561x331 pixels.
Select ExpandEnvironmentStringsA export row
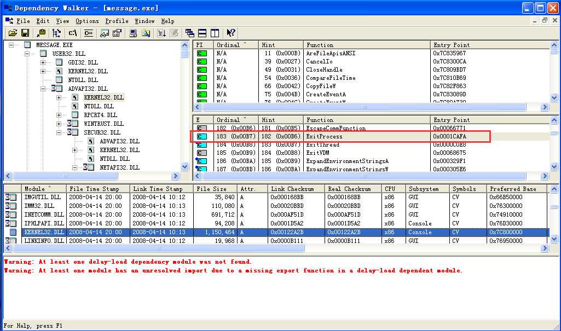pyautogui.click(x=371, y=161)
